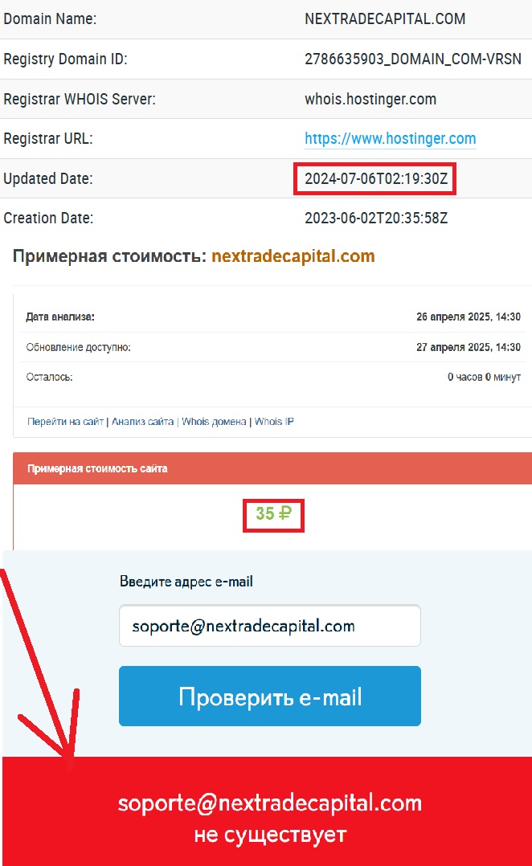This screenshot has width=532, height=866.
Task: Click the Проверить e-mail button
Action: pyautogui.click(x=269, y=696)
